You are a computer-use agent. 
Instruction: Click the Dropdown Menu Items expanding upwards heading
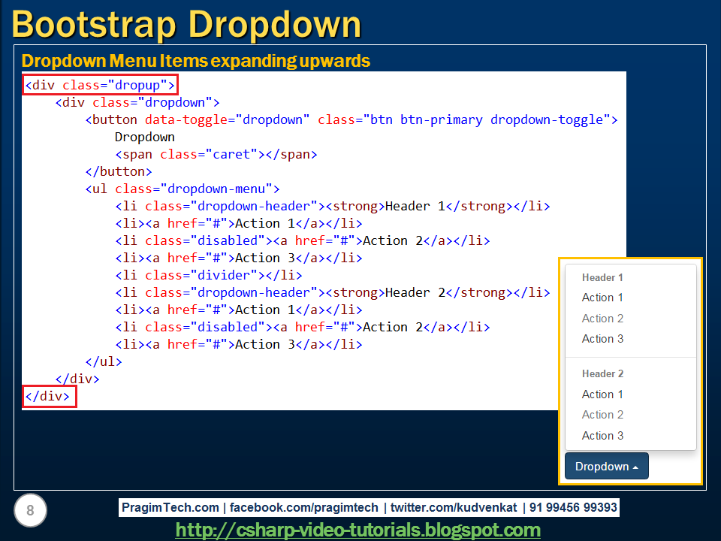(x=197, y=60)
